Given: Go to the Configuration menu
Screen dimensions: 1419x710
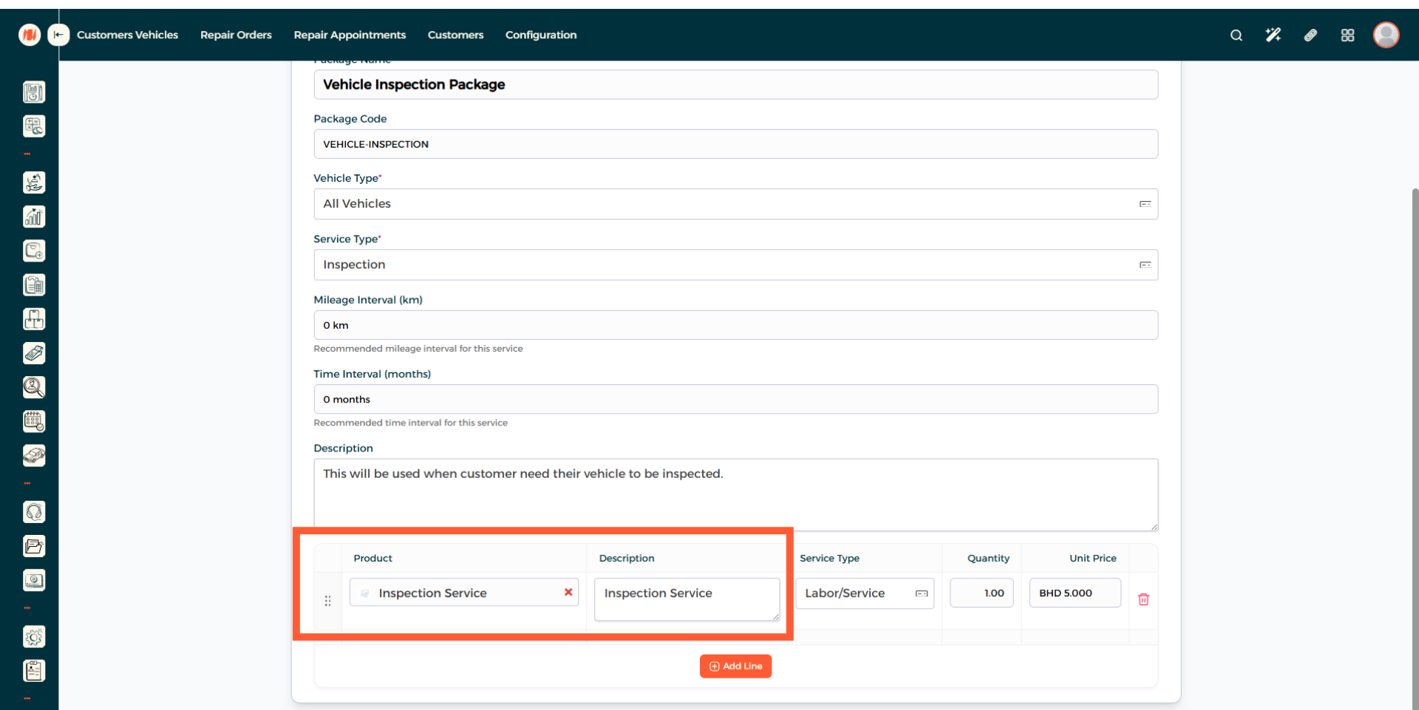Looking at the screenshot, I should coord(540,35).
